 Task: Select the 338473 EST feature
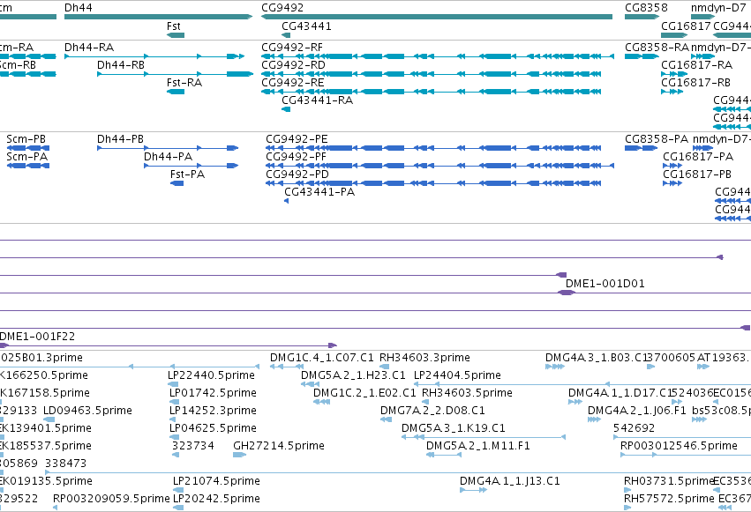[x=398, y=472]
